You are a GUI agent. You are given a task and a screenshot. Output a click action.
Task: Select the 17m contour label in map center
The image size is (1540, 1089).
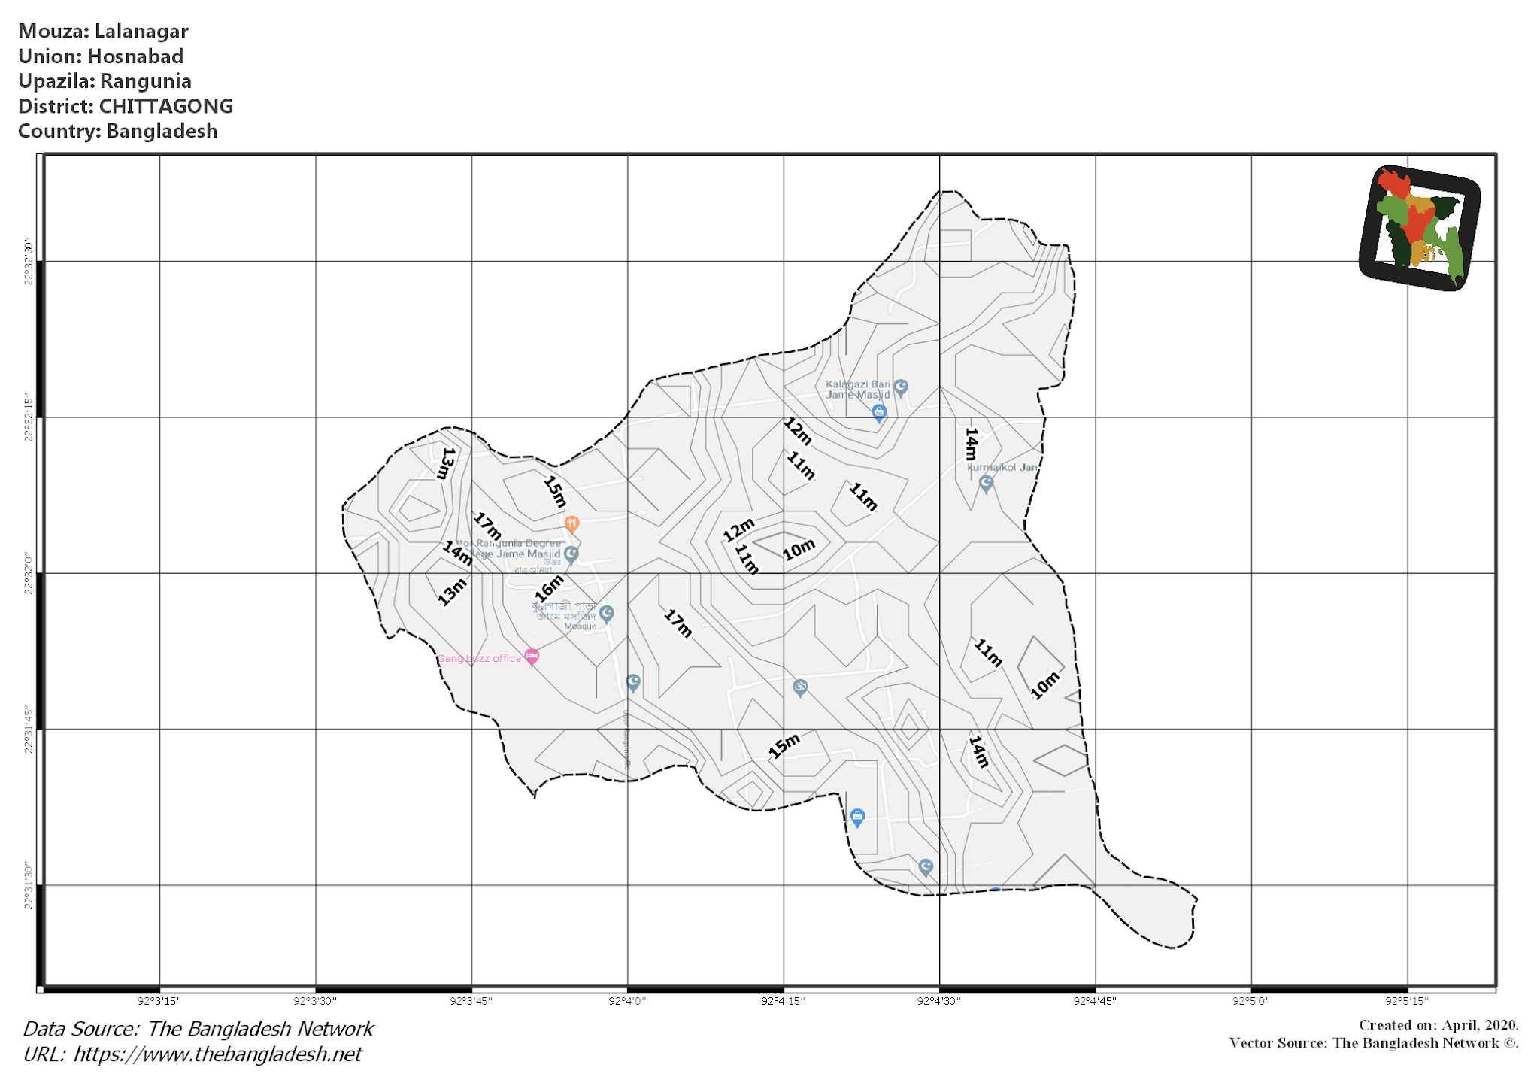click(675, 624)
